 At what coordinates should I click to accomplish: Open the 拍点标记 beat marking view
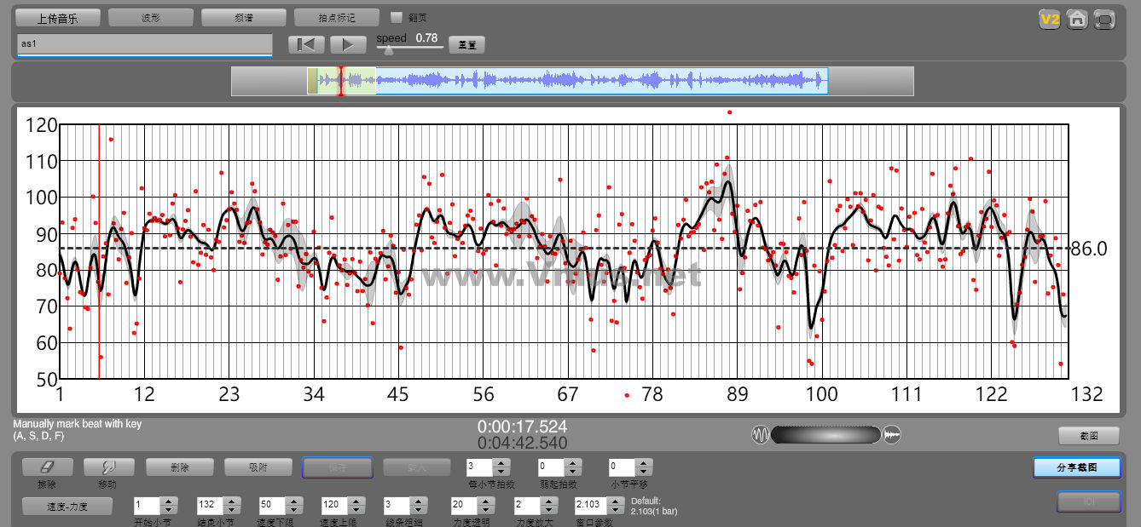tap(336, 18)
